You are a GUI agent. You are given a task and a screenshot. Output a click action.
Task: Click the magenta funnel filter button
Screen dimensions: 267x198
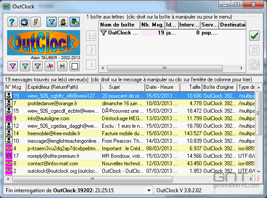click(x=12, y=66)
